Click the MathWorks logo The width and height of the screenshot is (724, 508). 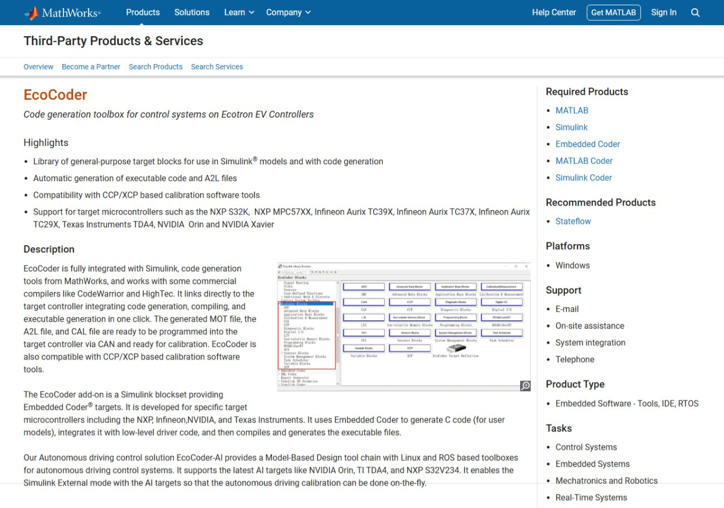62,12
